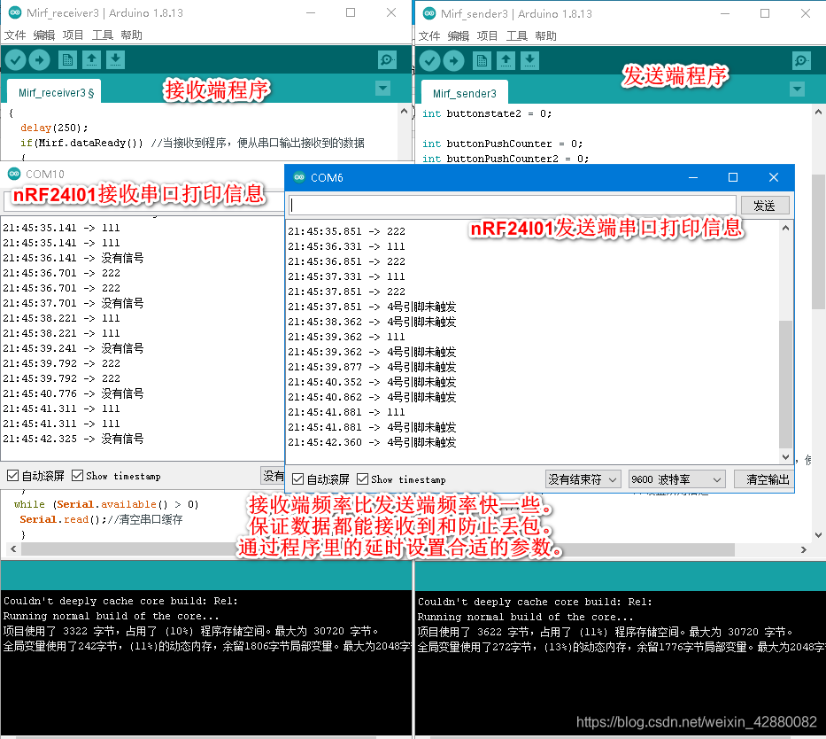Image resolution: width=826 pixels, height=739 pixels.
Task: Click Open sketch icon in Mirf_sender3 window
Action: coord(506,61)
